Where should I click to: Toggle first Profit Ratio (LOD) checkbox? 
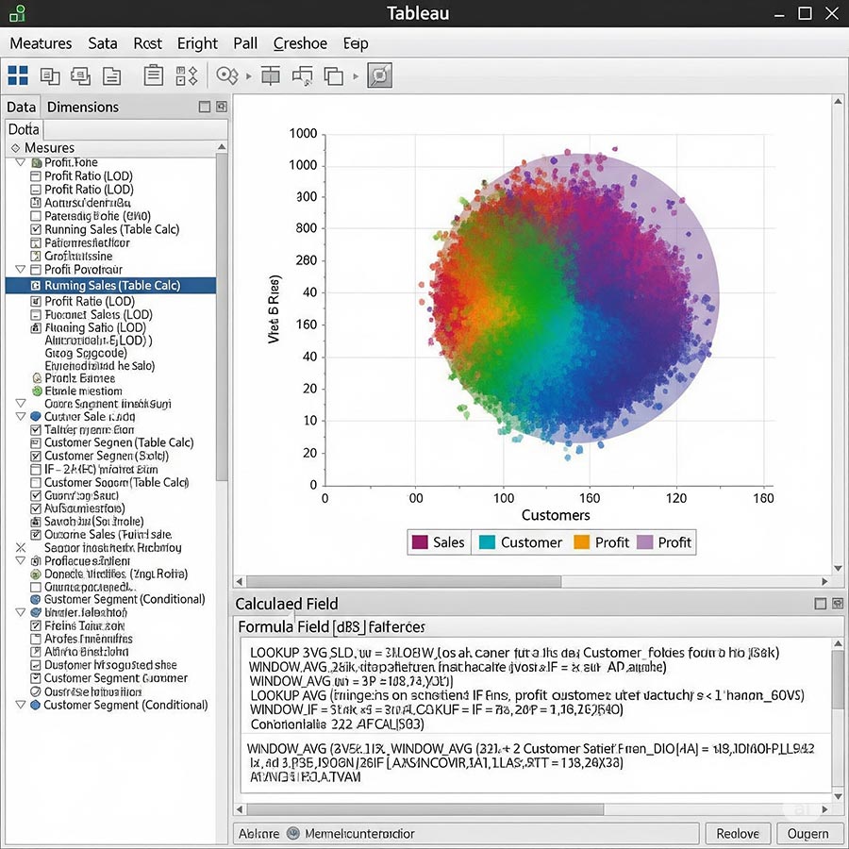point(36,176)
